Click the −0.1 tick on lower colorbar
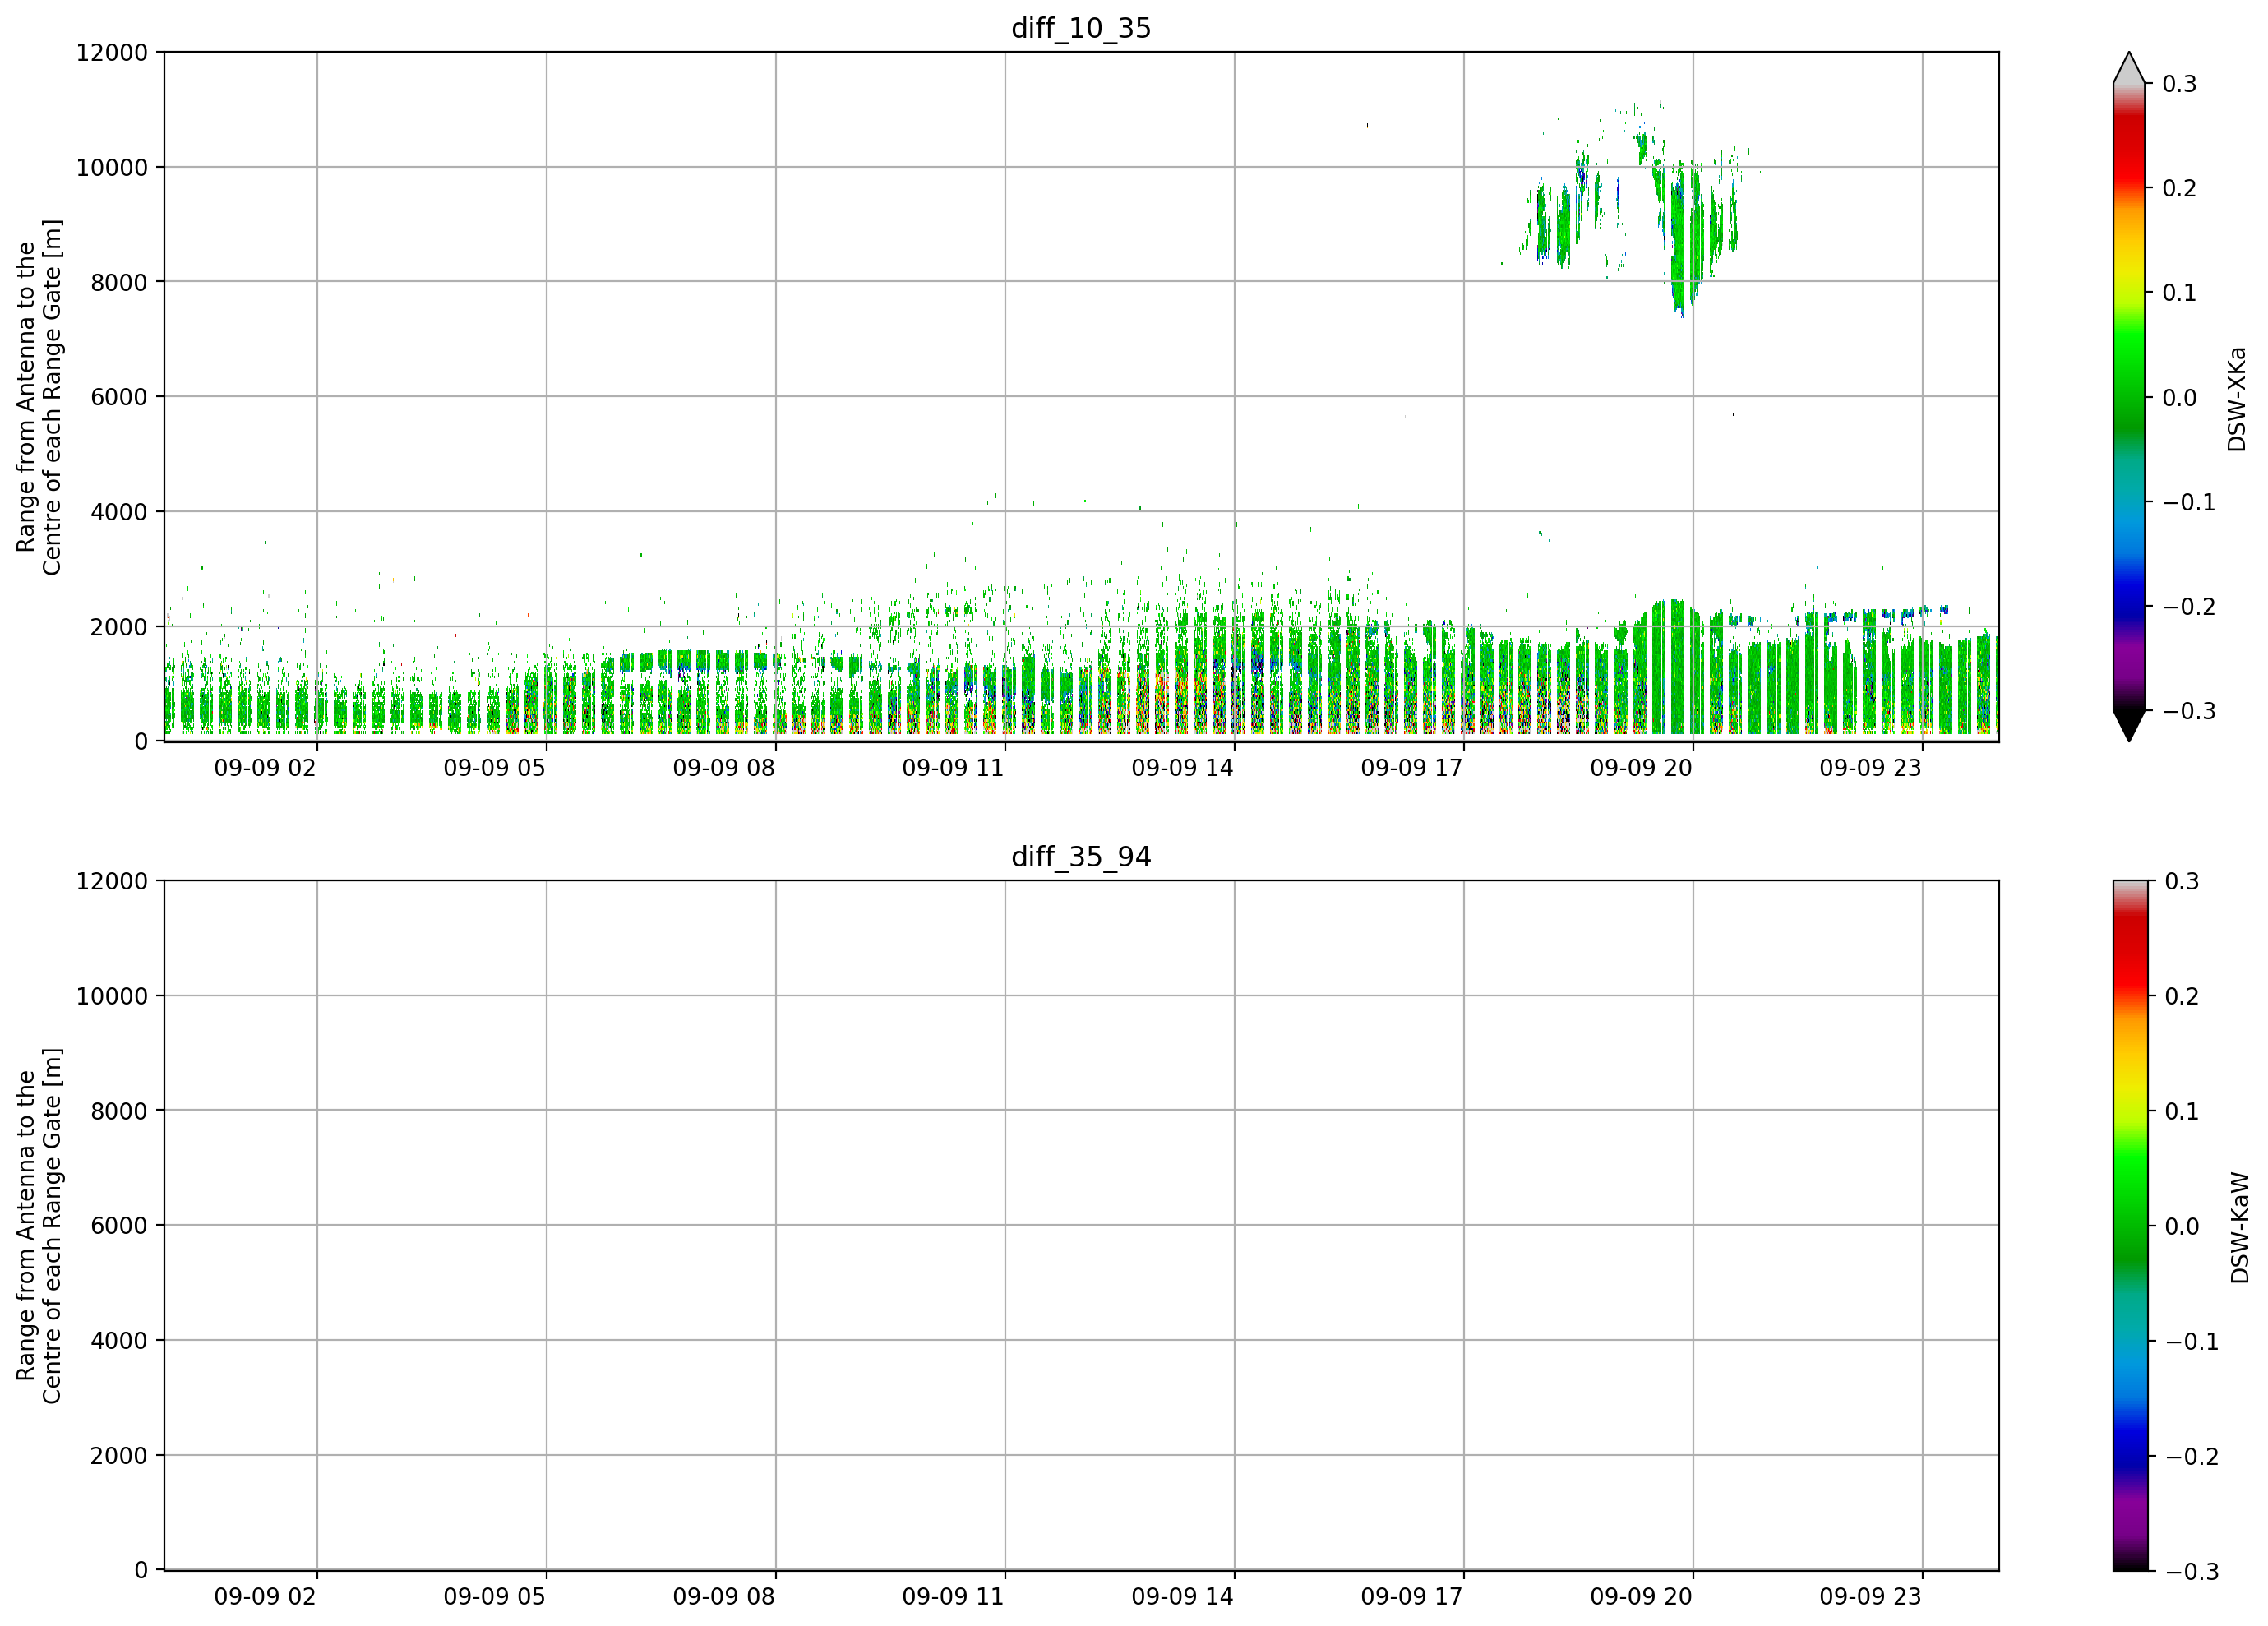 [x=2192, y=1342]
